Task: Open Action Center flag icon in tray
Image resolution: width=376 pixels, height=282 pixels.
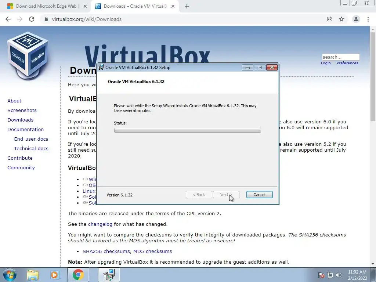Action: pyautogui.click(x=321, y=275)
